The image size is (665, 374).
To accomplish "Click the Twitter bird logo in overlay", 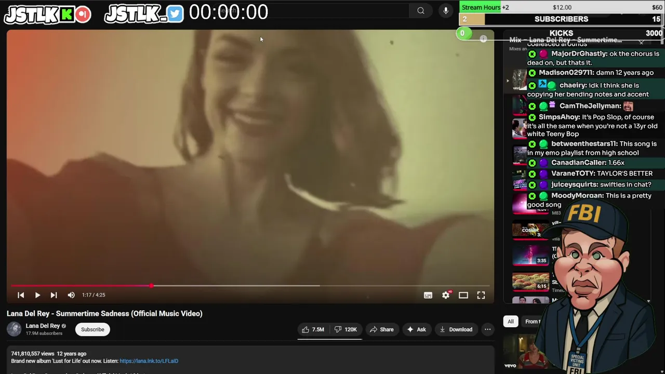I will 175,14.
